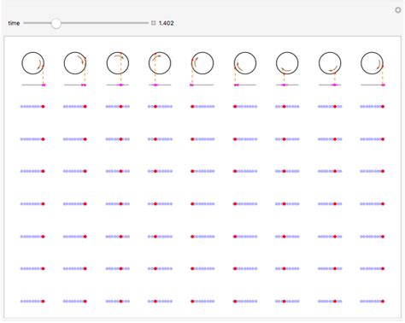Expand the time slider controls with the plus icon
The image size is (405, 323).
(154, 23)
